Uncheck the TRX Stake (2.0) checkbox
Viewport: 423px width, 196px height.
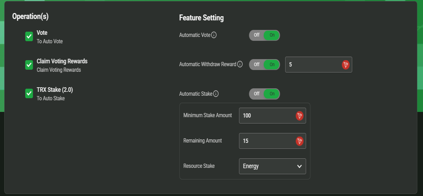[29, 94]
